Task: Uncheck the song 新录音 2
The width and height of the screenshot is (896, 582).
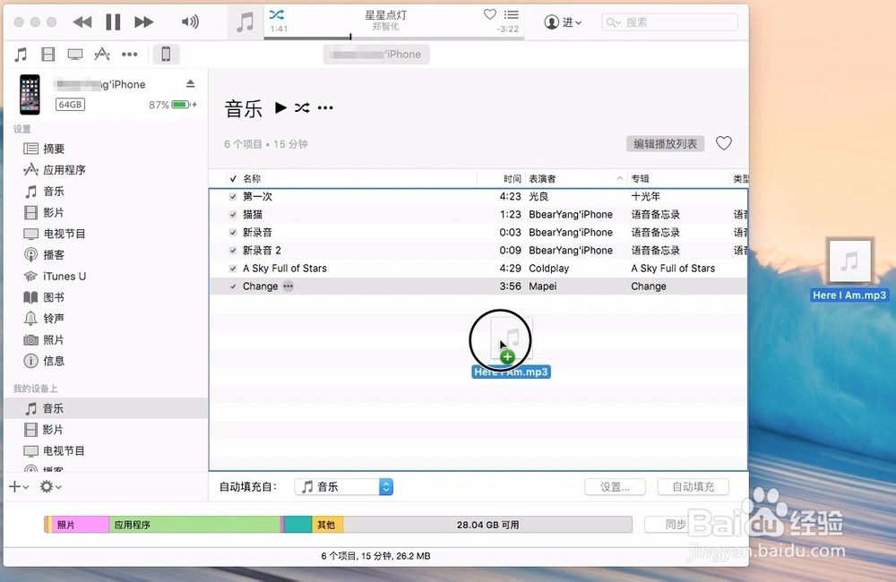Action: 233,250
